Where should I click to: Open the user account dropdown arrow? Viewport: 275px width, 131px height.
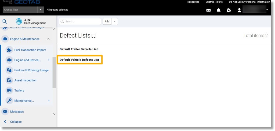[x=267, y=10]
